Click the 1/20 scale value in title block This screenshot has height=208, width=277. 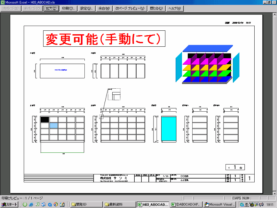click(166, 176)
